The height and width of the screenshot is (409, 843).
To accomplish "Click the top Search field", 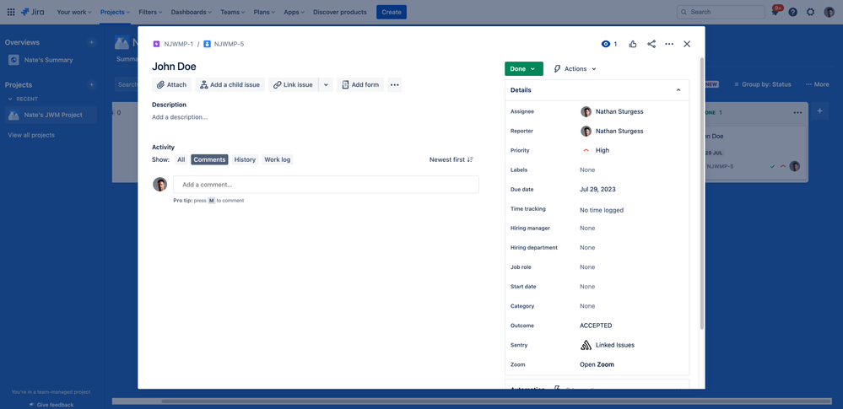I will (x=721, y=12).
